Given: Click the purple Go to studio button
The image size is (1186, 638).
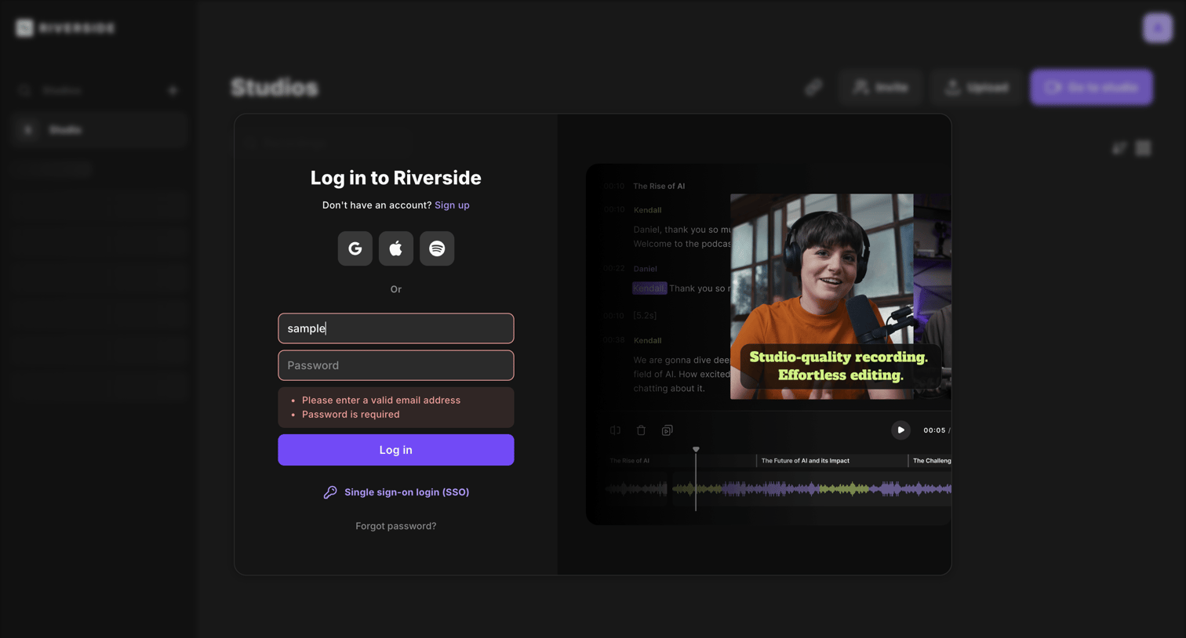Looking at the screenshot, I should pos(1092,87).
